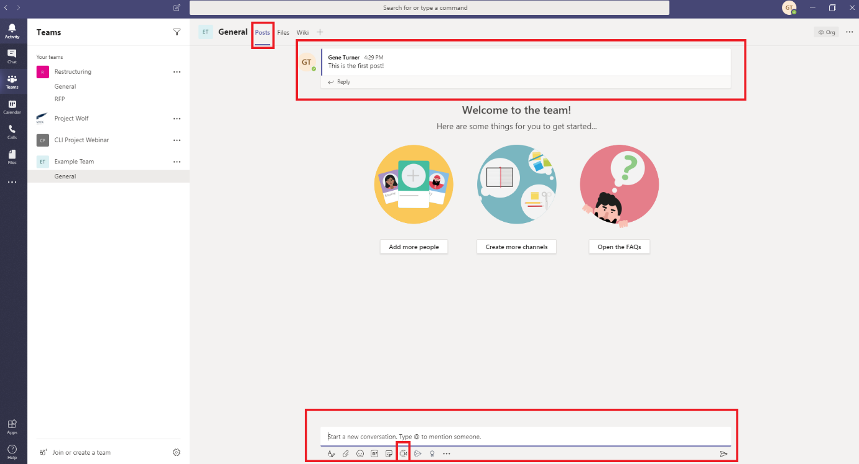
Task: Open Files from the left rail
Action: point(12,157)
